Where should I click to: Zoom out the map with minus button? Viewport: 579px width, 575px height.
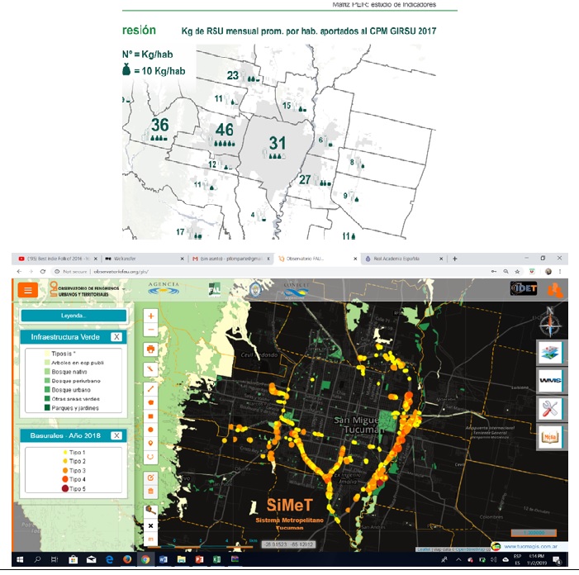pos(151,330)
